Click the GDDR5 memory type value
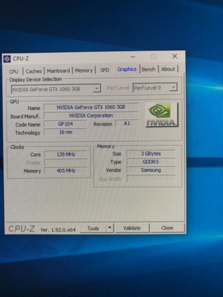This screenshot has height=297, width=223. [x=151, y=162]
